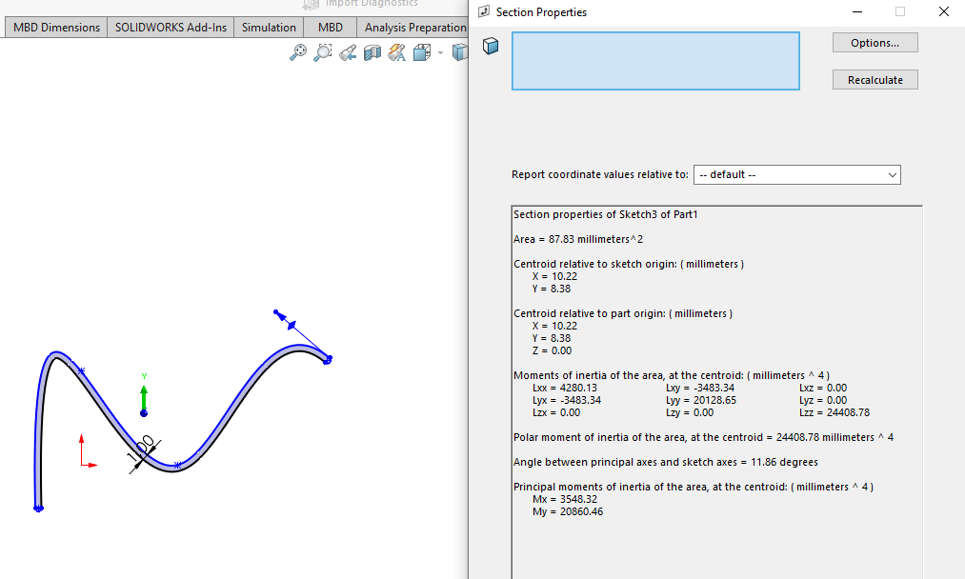
Task: Click the Zoom to Fit icon
Action: point(298,53)
